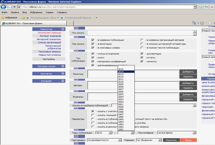Open the Рекомендуемые сайты favorites link
Viewport: 215px width, 145px height.
coord(43,18)
